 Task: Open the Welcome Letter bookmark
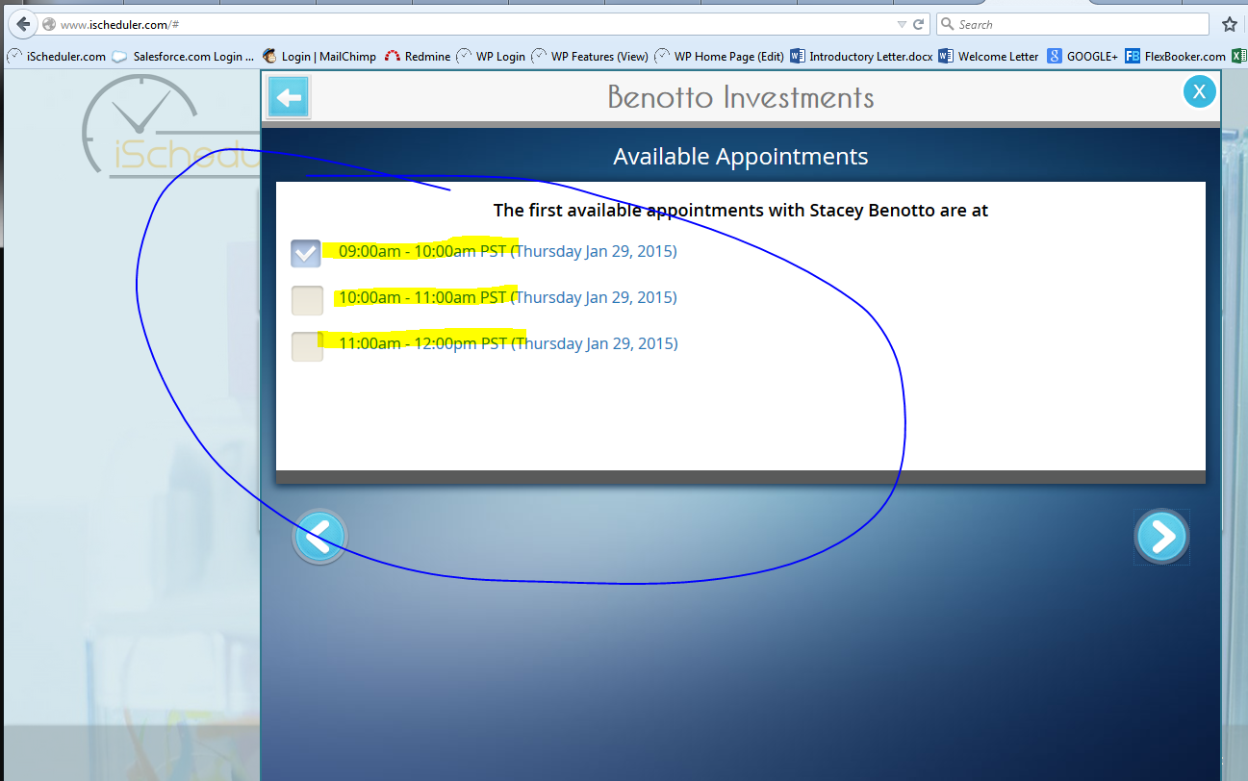[988, 57]
